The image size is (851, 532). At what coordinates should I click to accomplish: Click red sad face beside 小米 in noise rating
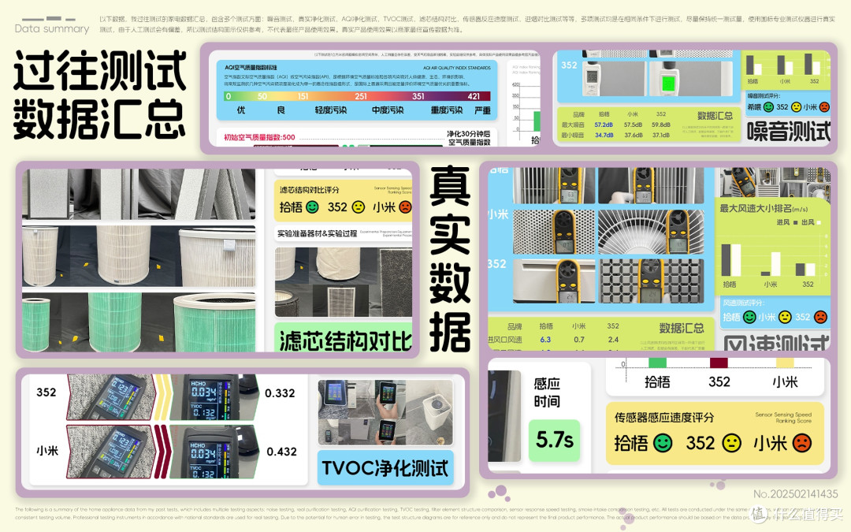[x=824, y=107]
